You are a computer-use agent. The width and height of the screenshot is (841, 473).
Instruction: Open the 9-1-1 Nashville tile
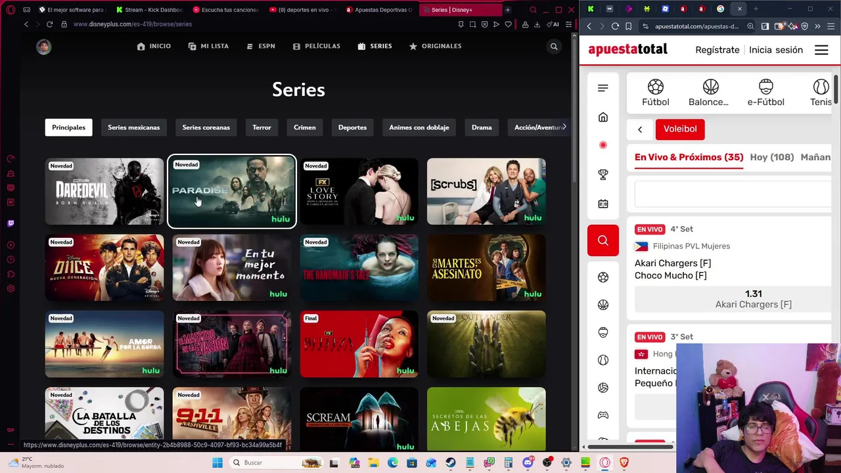pyautogui.click(x=232, y=419)
